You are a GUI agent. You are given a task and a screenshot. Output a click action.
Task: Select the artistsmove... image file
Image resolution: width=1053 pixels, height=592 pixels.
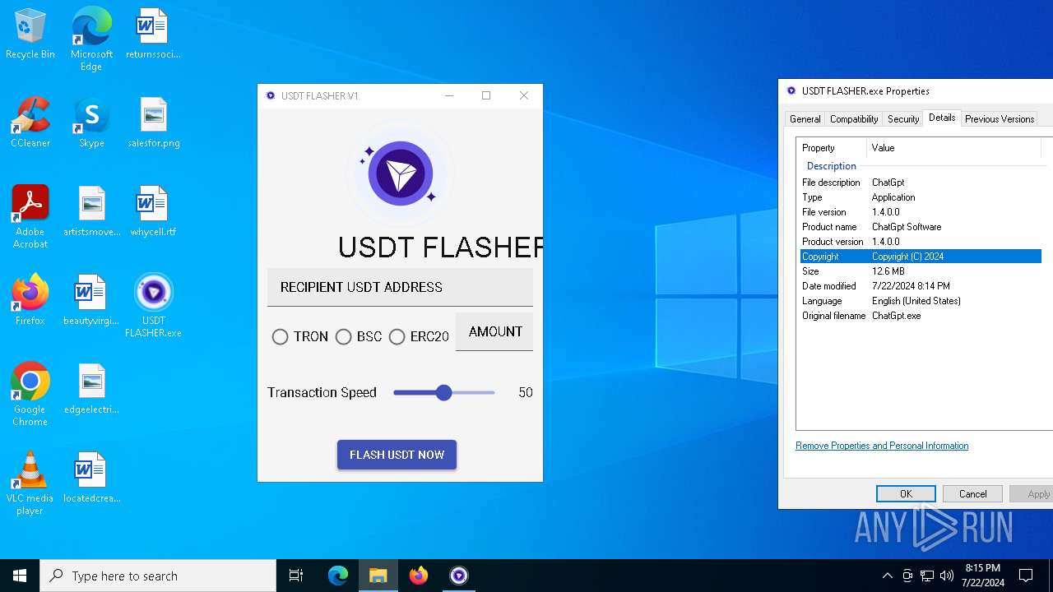pyautogui.click(x=91, y=212)
